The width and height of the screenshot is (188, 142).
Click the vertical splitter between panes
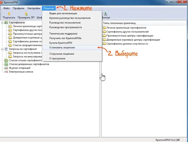coord(100,99)
